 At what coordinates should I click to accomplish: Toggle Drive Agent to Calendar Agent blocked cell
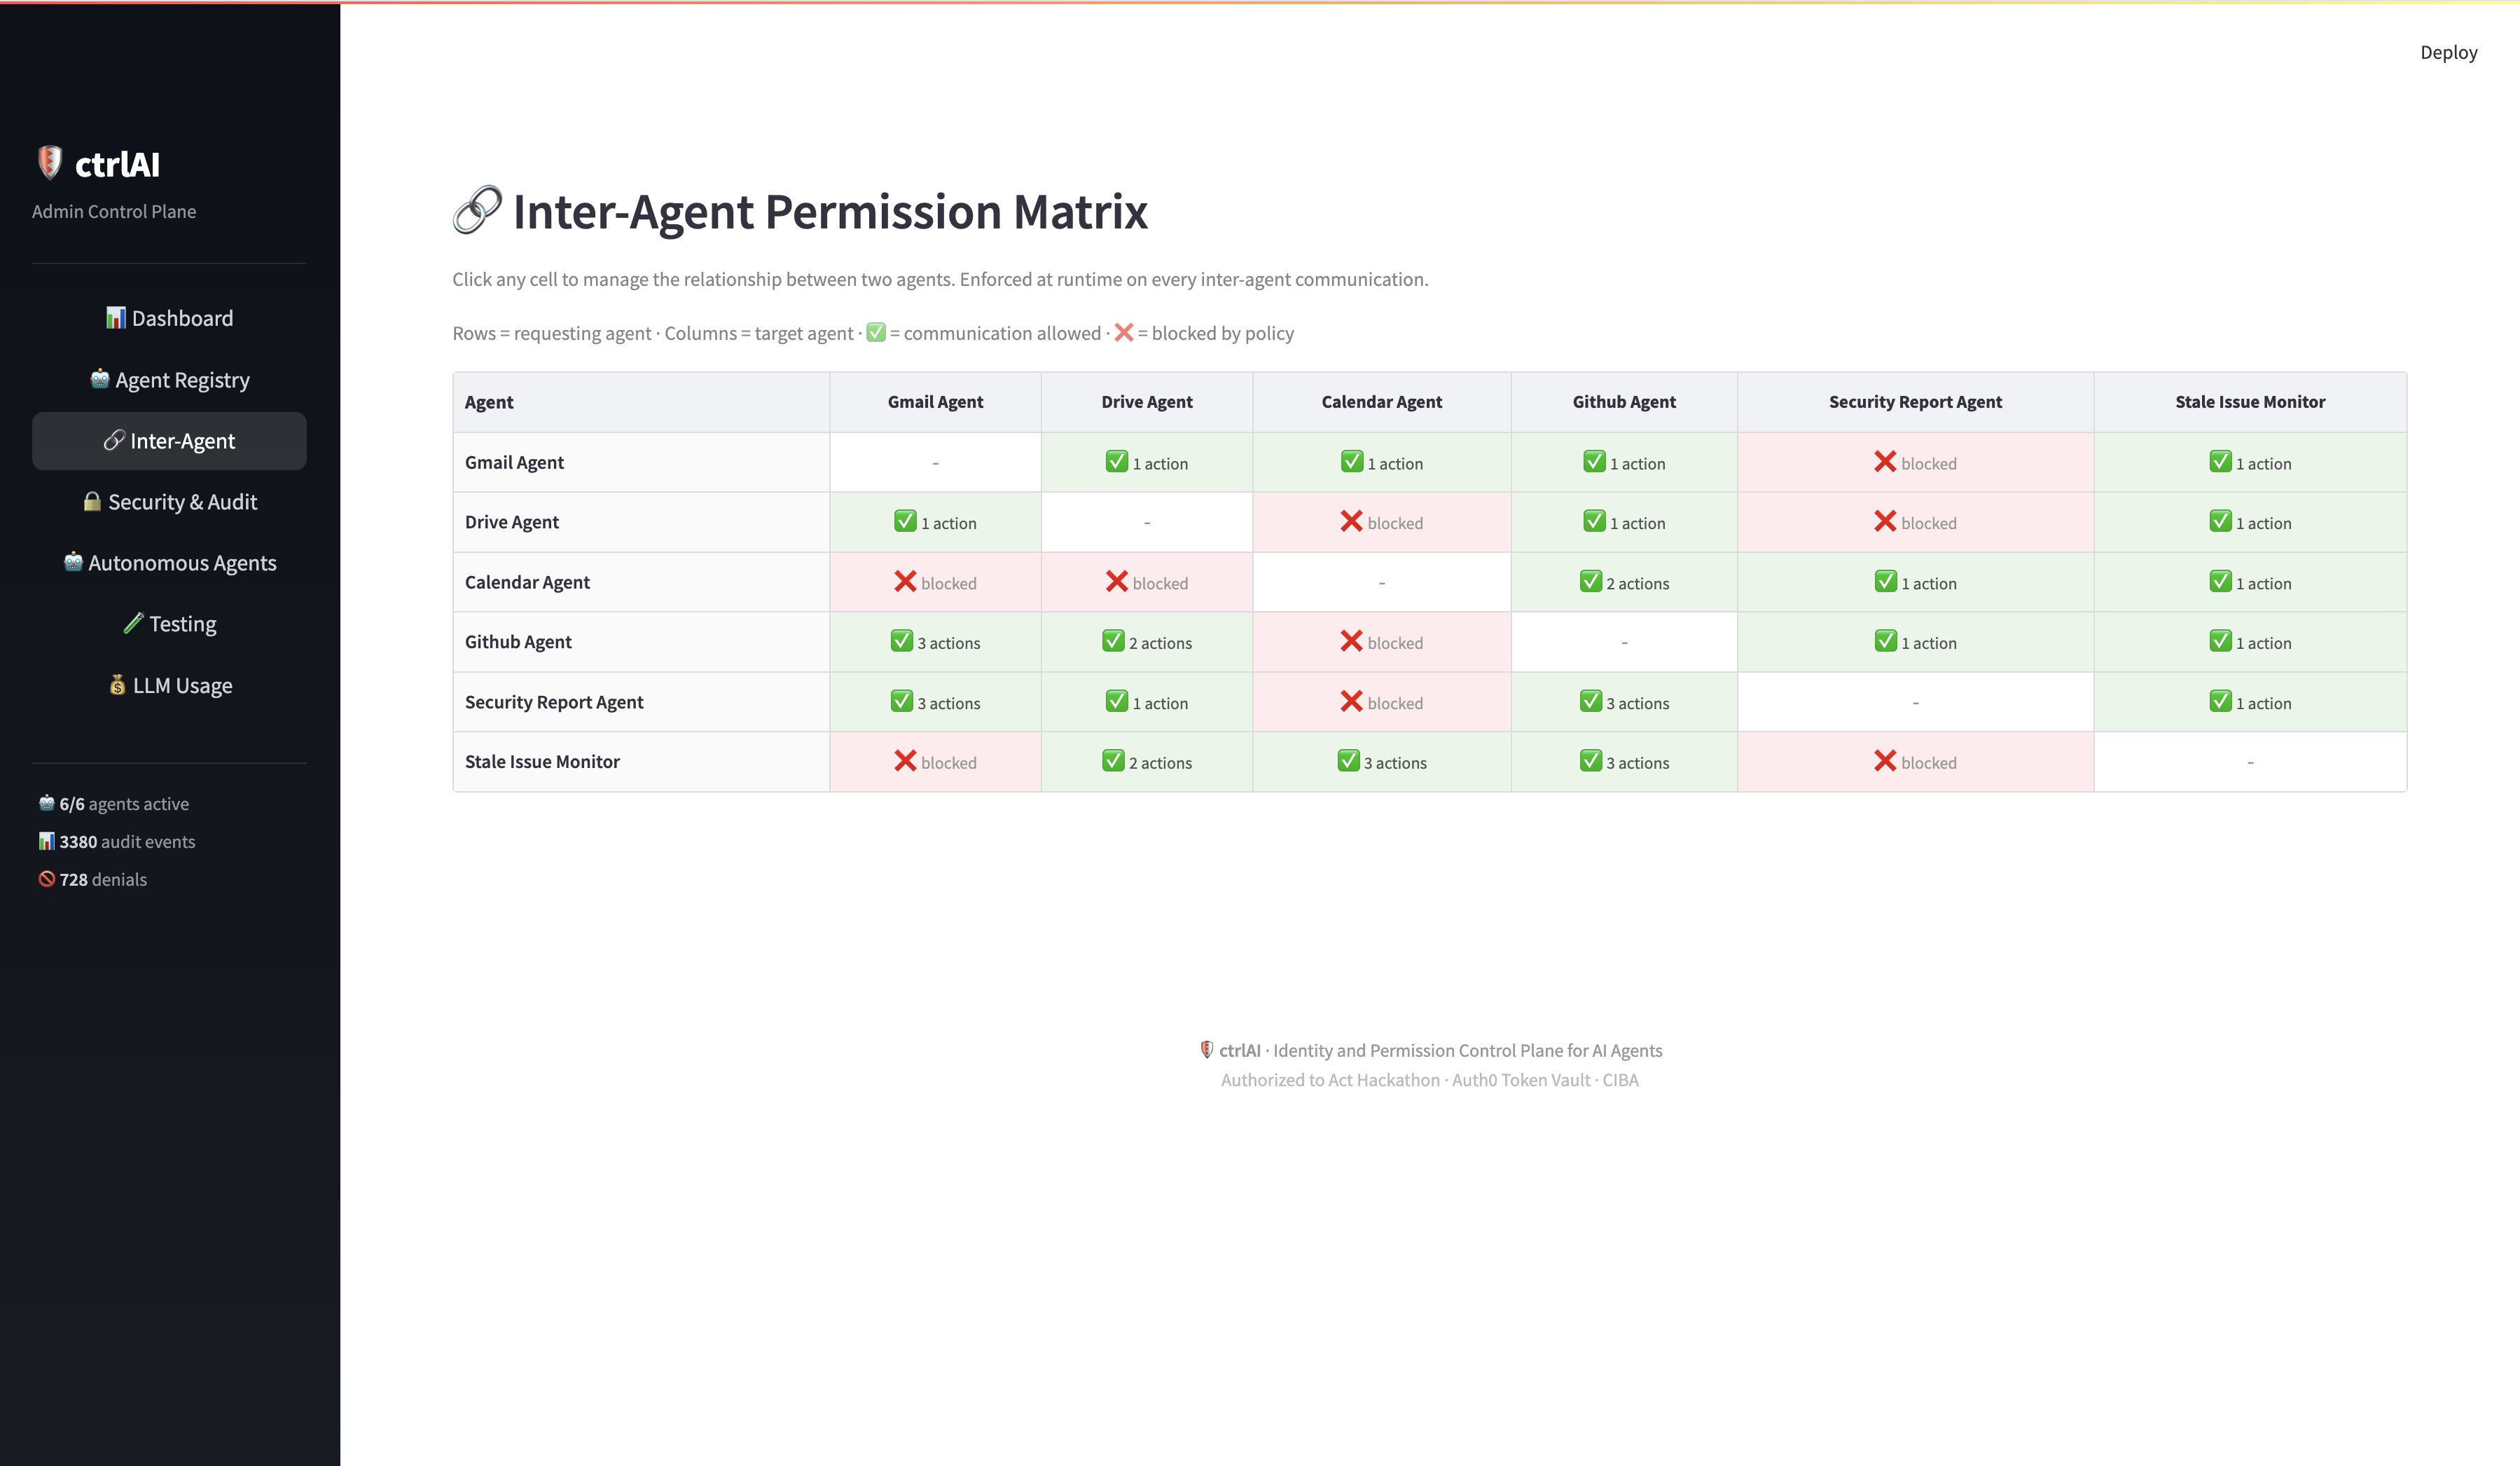tap(1381, 522)
